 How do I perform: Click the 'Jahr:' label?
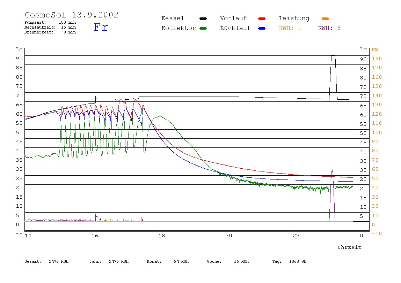(95, 261)
